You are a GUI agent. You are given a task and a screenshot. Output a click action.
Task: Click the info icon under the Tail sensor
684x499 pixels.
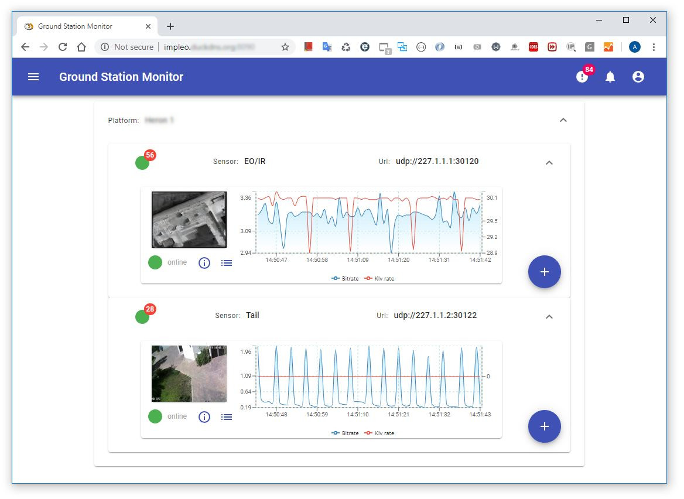point(204,416)
